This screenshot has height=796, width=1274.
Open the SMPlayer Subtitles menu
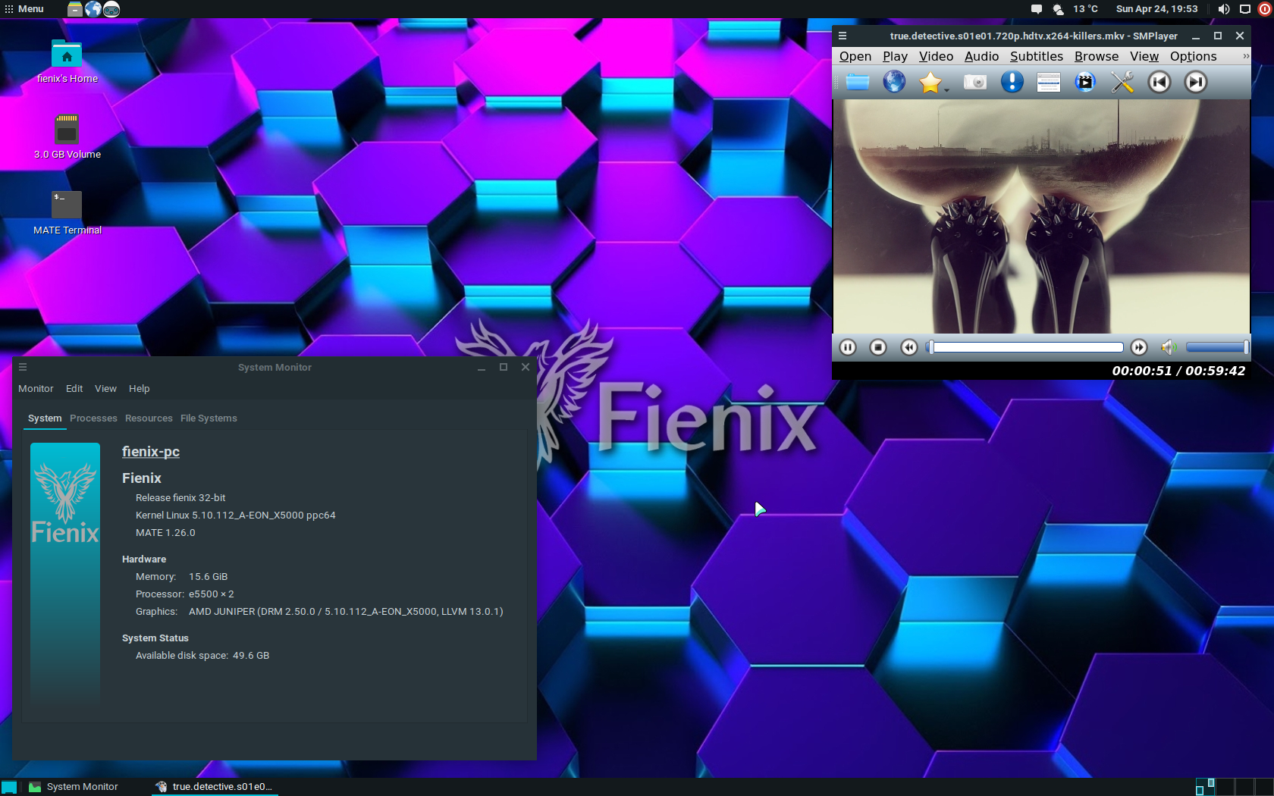click(1036, 56)
